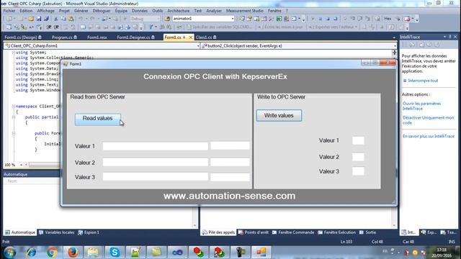461x259 pixels.
Task: Open the Debug configuration dropdown
Action: (x=145, y=19)
